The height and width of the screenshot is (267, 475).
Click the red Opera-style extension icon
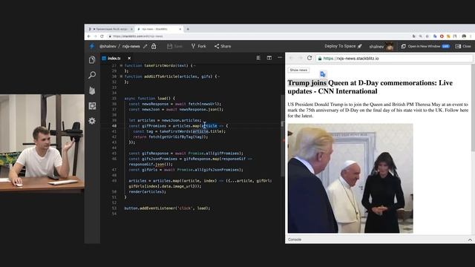coord(442,36)
